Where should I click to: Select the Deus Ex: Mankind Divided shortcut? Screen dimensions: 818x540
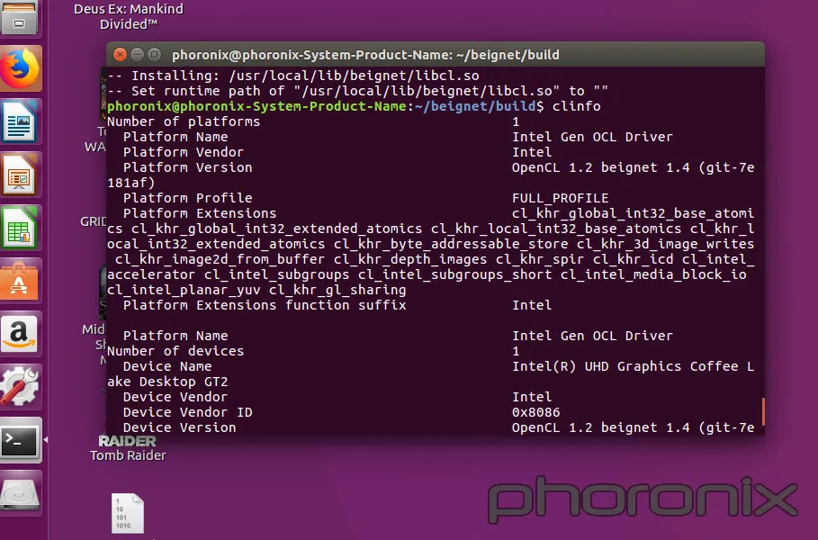tap(129, 16)
